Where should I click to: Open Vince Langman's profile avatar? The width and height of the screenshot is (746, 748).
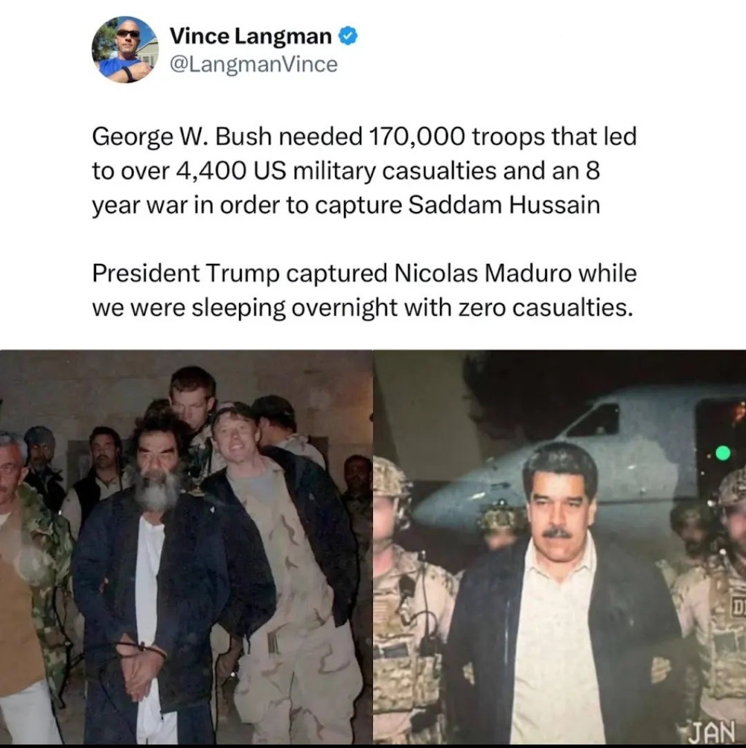click(125, 50)
